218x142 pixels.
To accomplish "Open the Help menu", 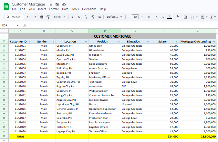I will [103, 9].
